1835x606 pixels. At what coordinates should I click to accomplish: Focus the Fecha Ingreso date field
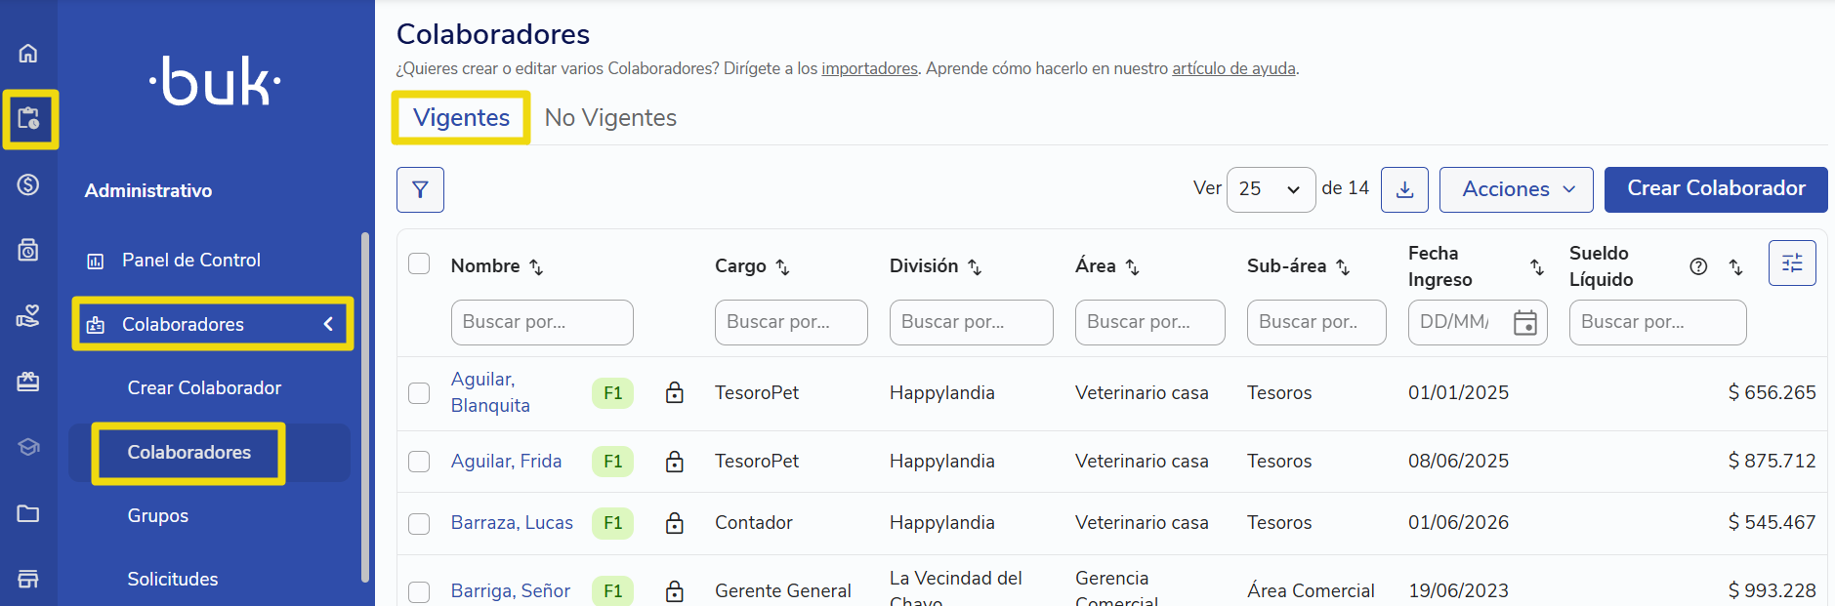tap(1478, 322)
